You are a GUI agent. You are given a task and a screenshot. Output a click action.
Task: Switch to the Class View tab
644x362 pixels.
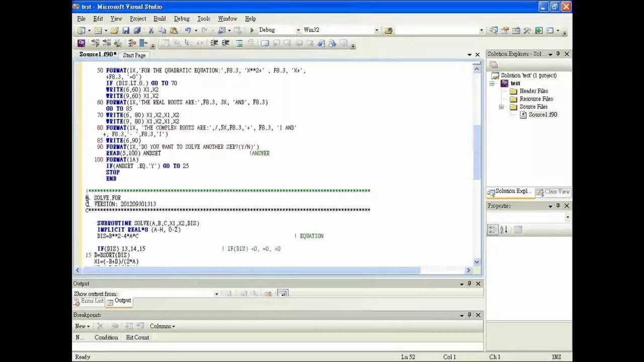(553, 192)
